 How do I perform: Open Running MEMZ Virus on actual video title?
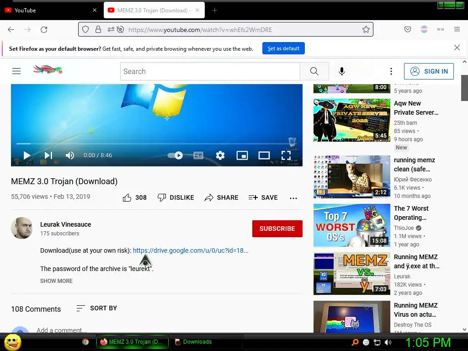(416, 310)
